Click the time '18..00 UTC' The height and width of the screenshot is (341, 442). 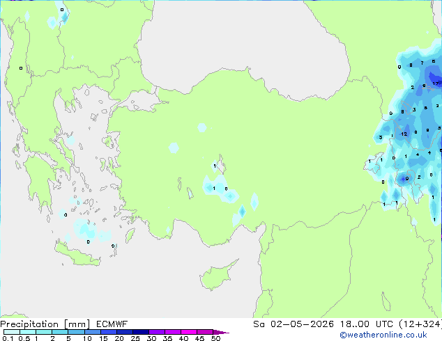tap(367, 324)
